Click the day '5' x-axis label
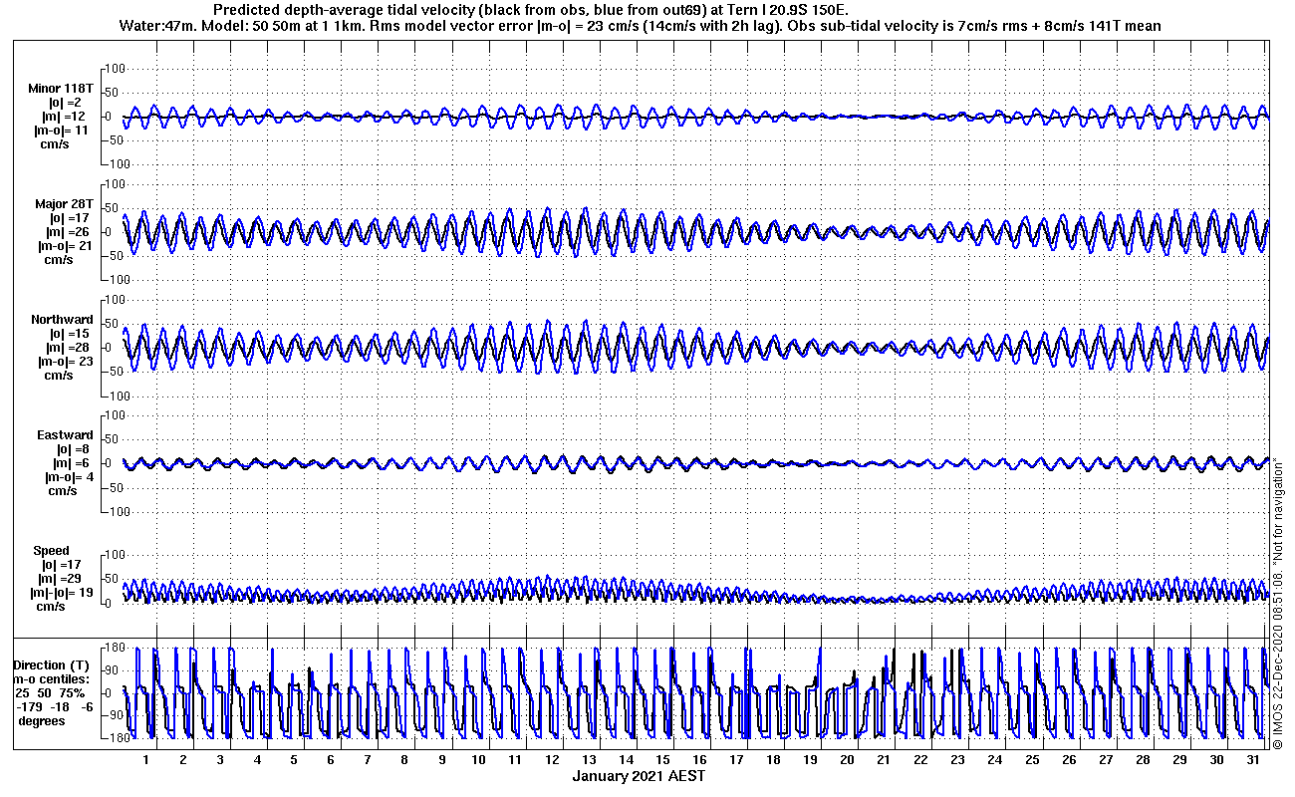Viewport: 1295px width, 797px height. 294,760
